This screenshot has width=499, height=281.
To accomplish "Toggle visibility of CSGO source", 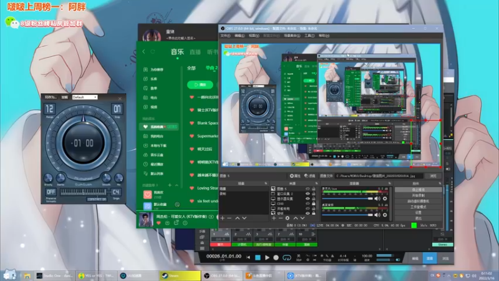I will pos(308,204).
